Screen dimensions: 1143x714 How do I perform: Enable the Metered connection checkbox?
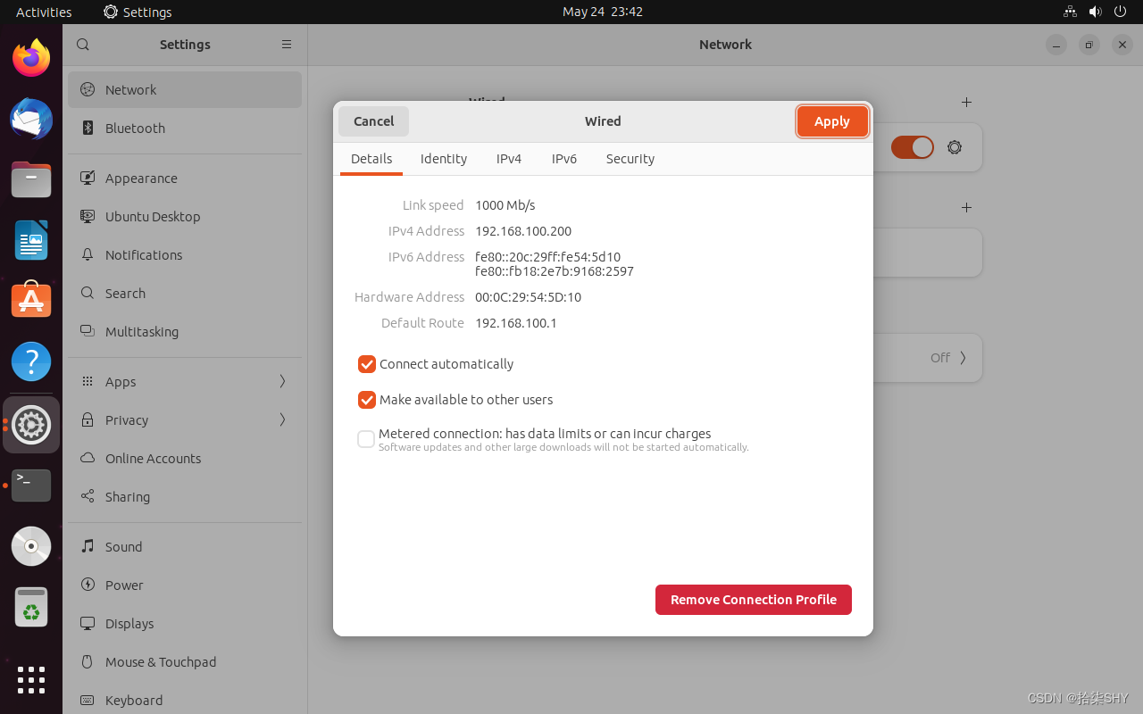[366, 439]
